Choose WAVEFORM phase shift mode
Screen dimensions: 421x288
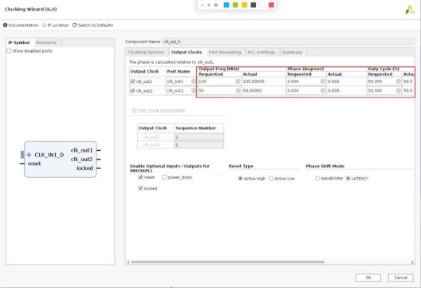point(317,179)
